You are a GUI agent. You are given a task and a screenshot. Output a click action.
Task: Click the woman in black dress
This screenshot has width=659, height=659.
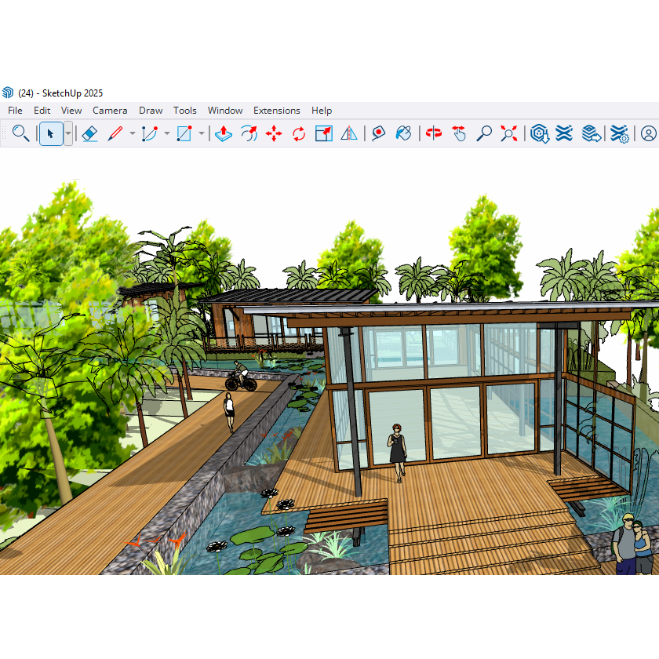click(x=397, y=453)
